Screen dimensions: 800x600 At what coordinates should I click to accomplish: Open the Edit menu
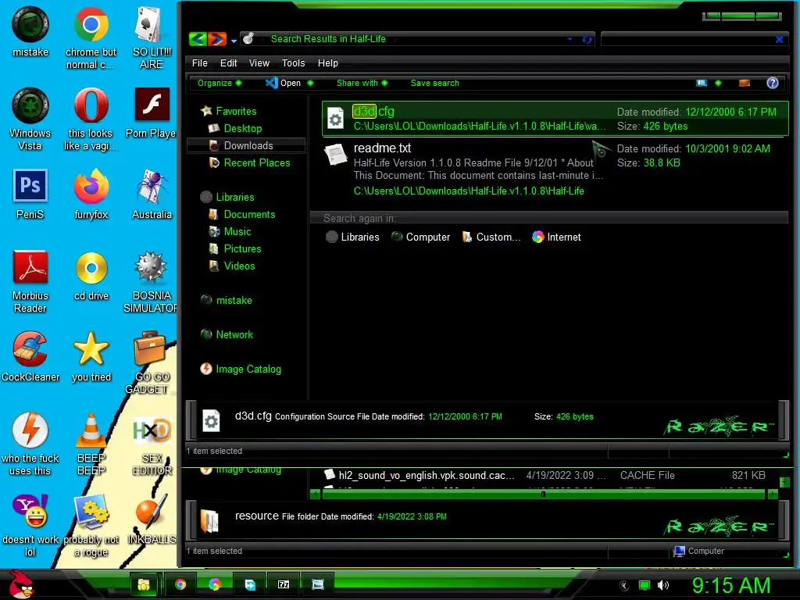(229, 63)
